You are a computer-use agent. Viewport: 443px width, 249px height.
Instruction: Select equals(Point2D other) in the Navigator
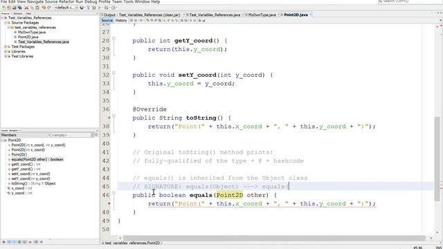[x=37, y=160]
